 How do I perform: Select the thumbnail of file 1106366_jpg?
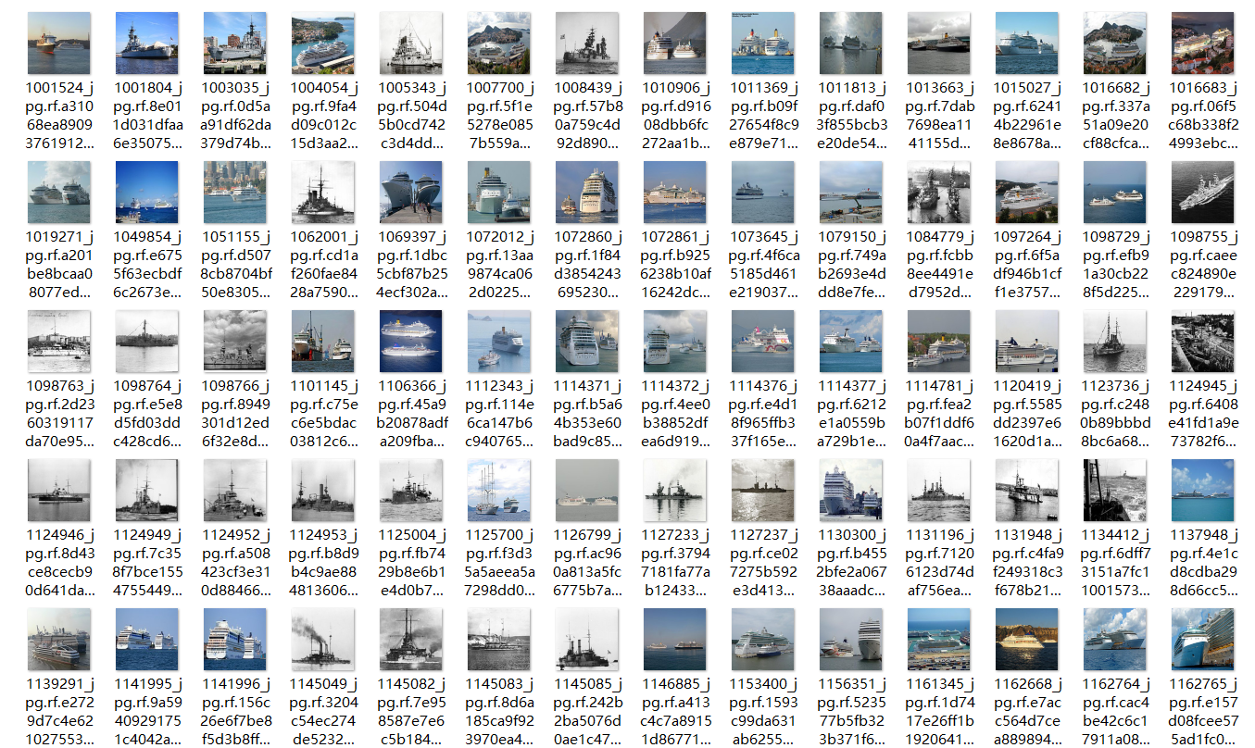tap(411, 341)
